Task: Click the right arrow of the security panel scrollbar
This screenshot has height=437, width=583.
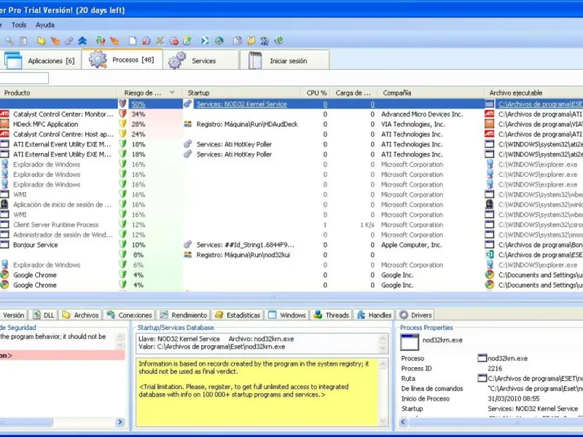Action: tap(120, 422)
